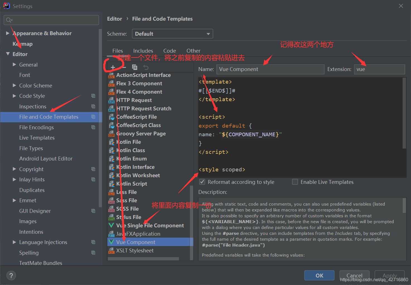Click the Description panel scrollbar
Screen dimensions: 411x285
pyautogui.click(x=404, y=206)
